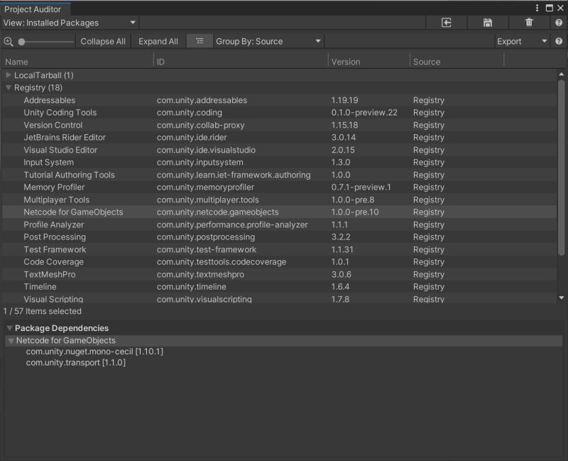The image size is (568, 461).
Task: Click the Collapse All button
Action: point(103,41)
